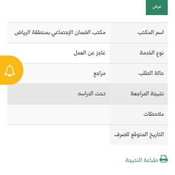Click the عاجز عن العمل service value
This screenshot has width=175, height=175.
[89, 53]
